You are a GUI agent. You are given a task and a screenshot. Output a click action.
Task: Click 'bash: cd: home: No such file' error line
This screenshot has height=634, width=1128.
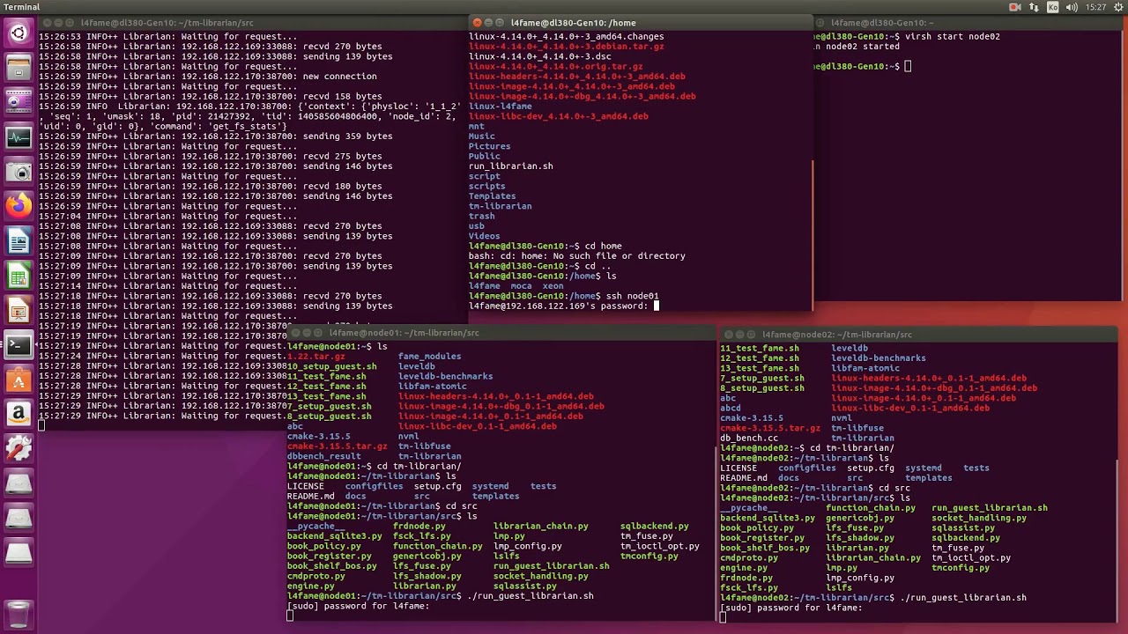[x=577, y=256]
